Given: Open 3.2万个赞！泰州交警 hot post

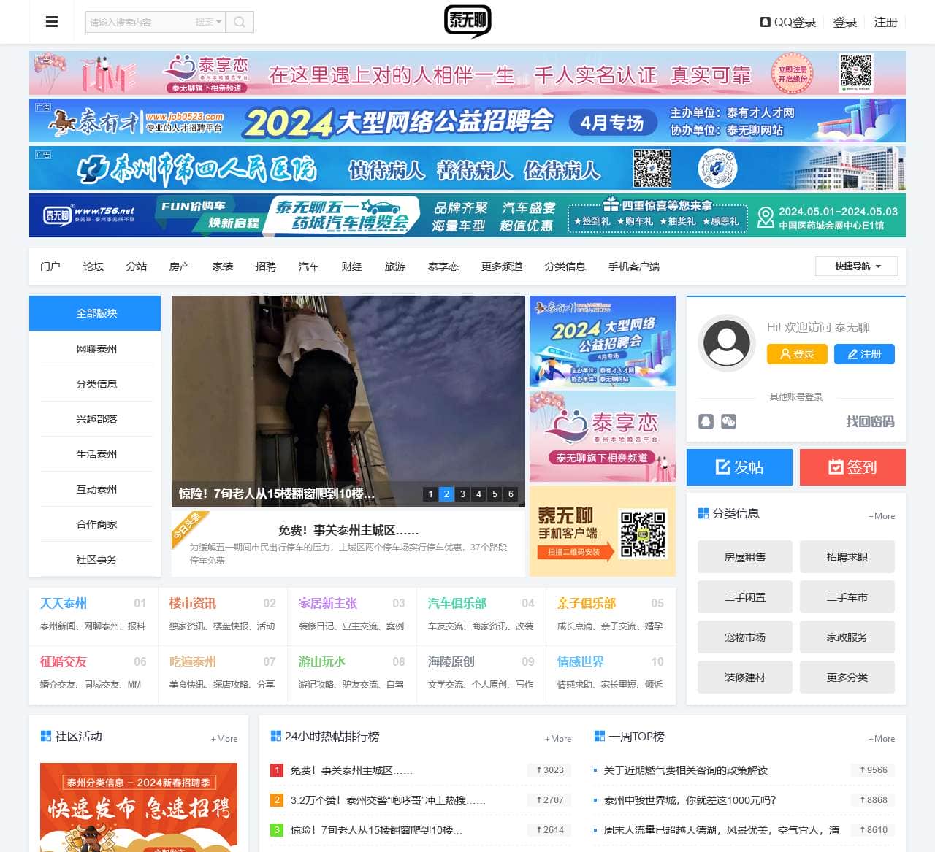Looking at the screenshot, I should tap(388, 799).
